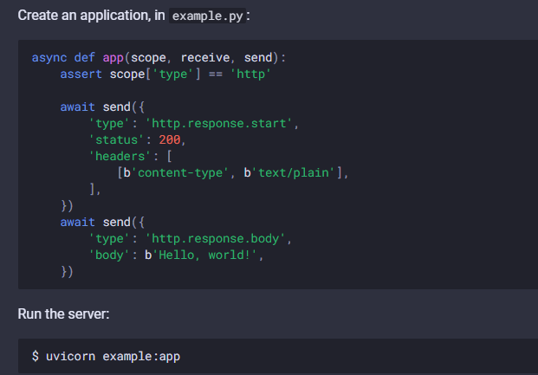Image resolution: width=538 pixels, height=375 pixels.
Task: Click the 'http' string in the assert line
Action: point(252,74)
